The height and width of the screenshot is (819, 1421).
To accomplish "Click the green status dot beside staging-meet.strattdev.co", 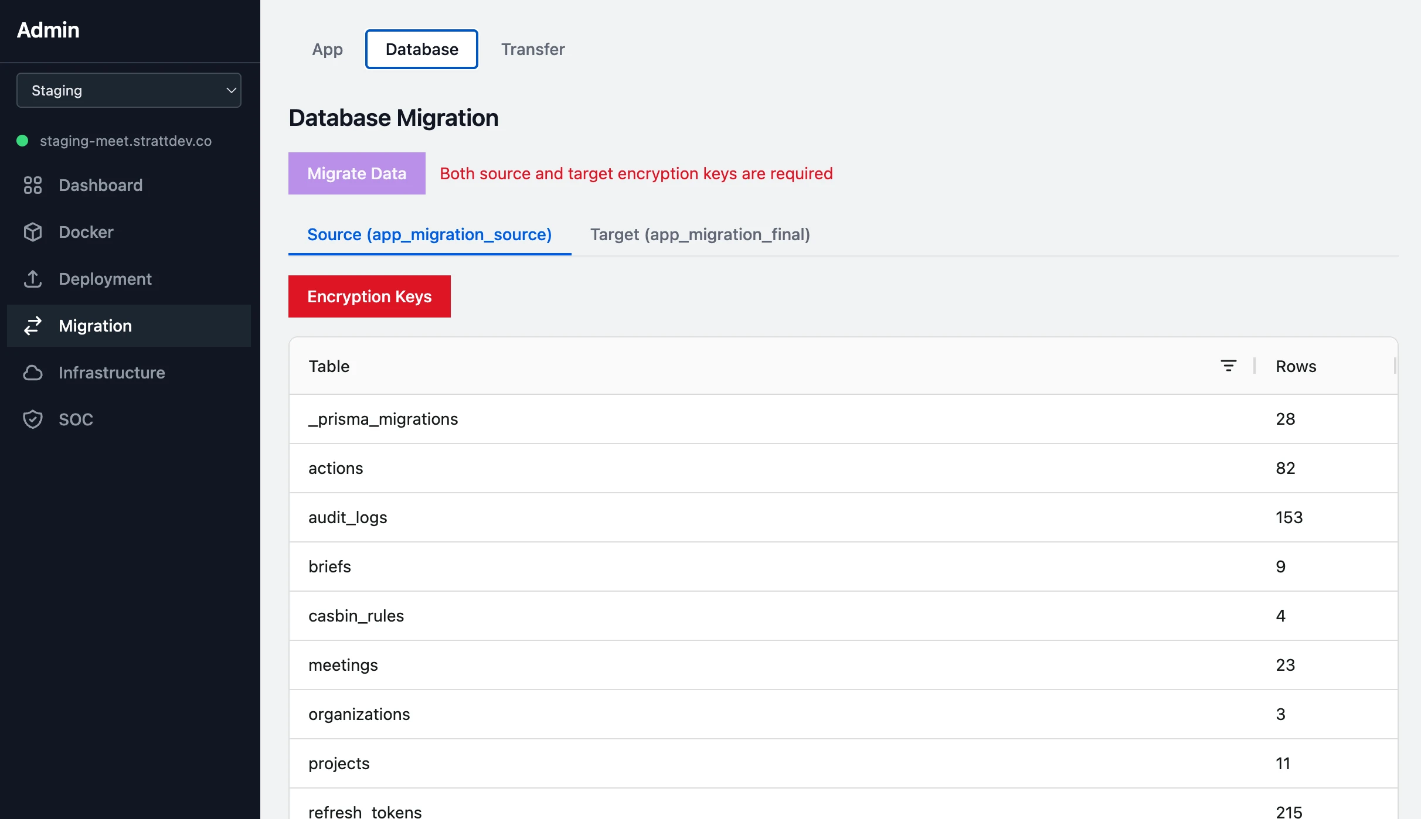I will 22,141.
